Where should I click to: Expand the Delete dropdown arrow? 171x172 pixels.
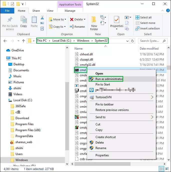click(84, 19)
